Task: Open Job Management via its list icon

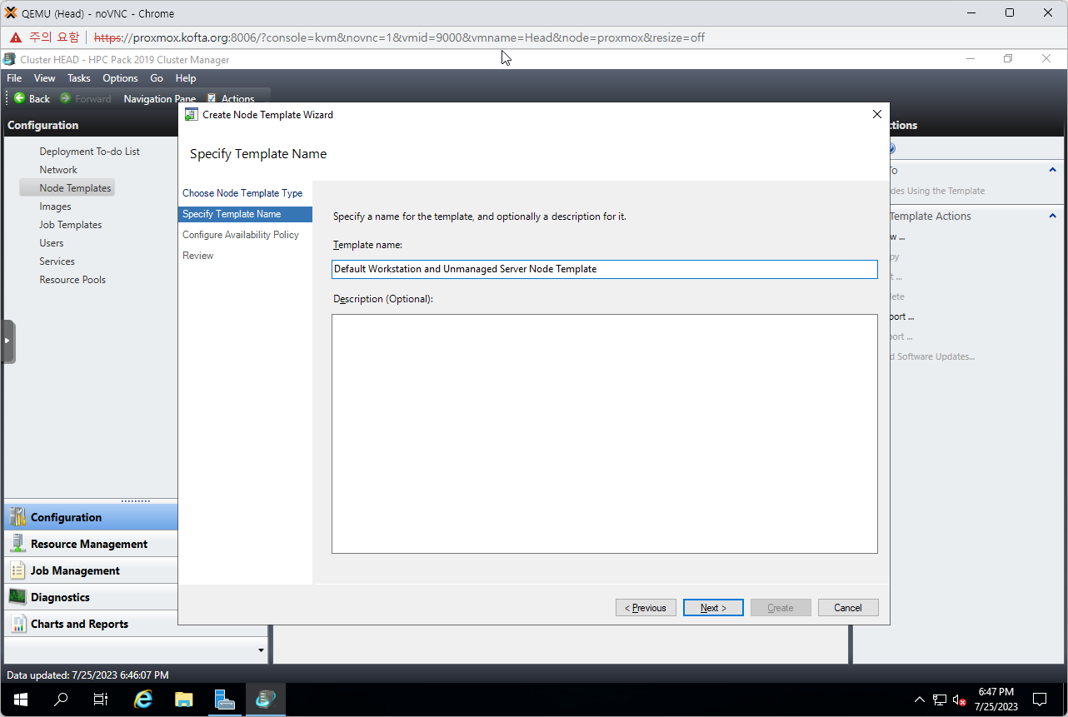Action: [x=17, y=570]
